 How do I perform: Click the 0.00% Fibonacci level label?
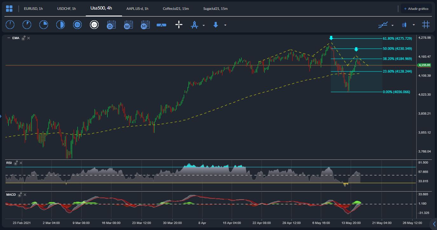click(x=396, y=92)
